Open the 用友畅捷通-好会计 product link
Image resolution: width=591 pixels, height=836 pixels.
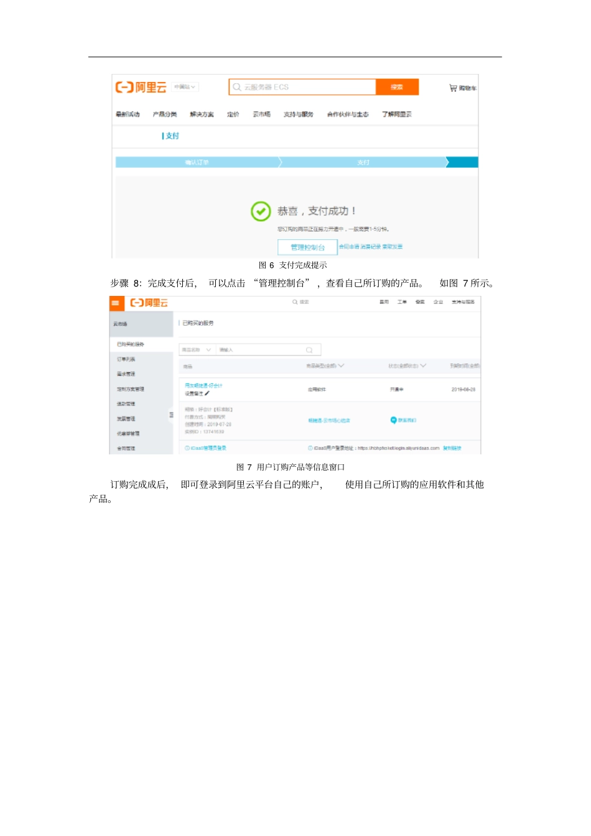203,386
